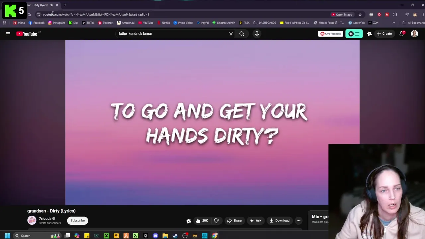
Task: Go to the YouTube home logo
Action: click(x=27, y=34)
